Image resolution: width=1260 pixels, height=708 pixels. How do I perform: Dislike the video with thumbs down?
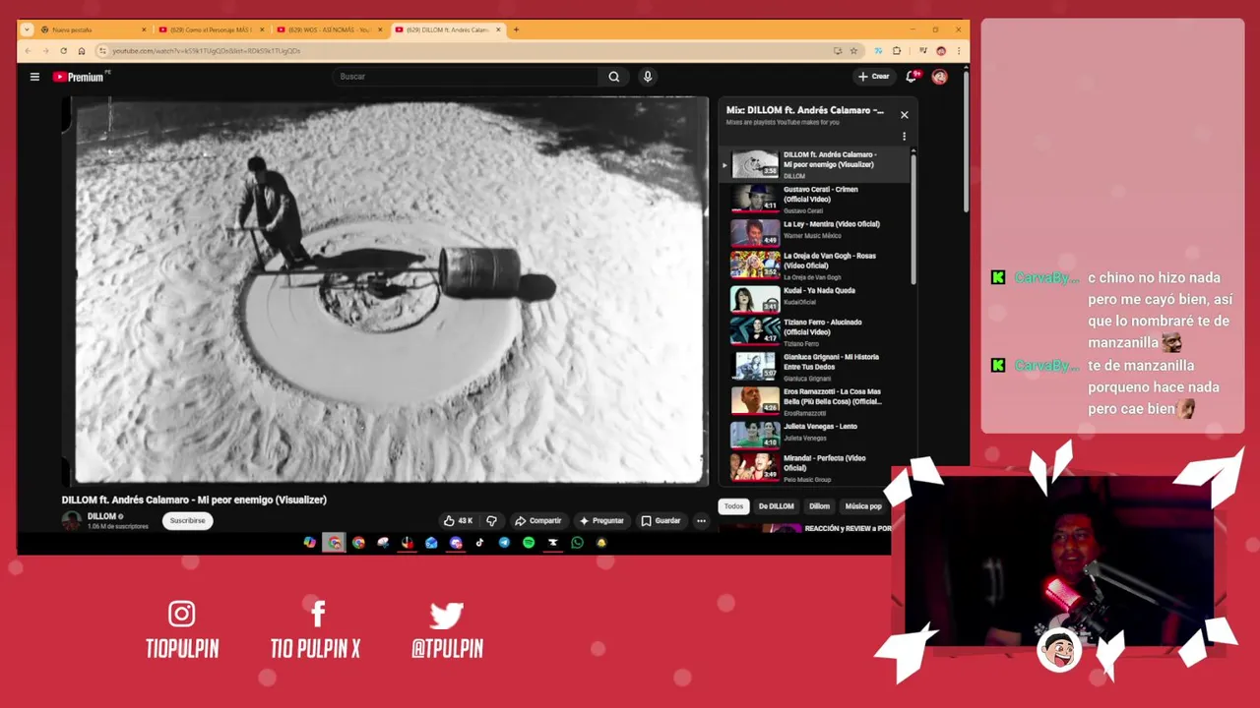[x=491, y=520]
